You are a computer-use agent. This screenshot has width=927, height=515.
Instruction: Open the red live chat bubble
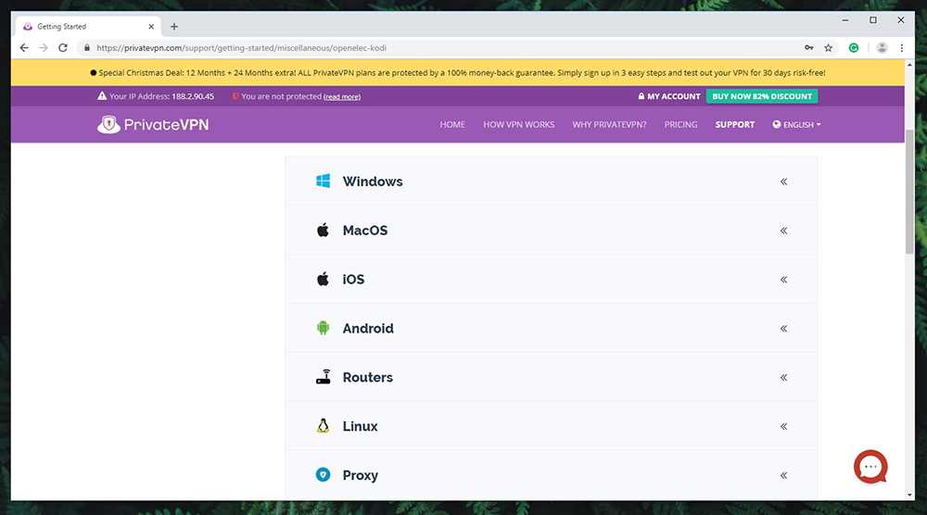870,467
